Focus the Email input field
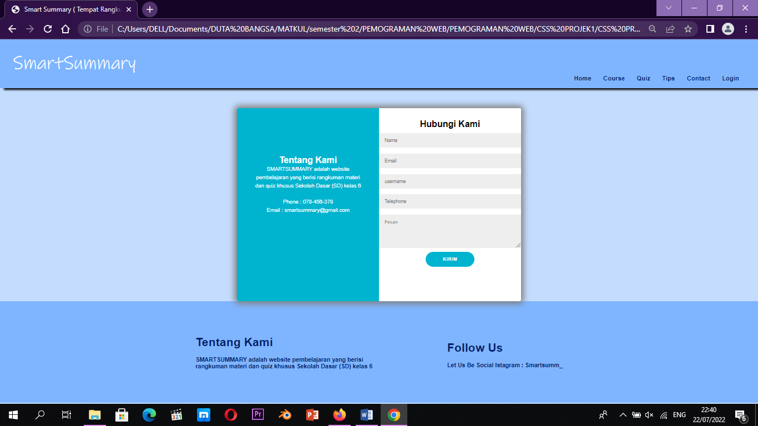Image resolution: width=758 pixels, height=426 pixels. click(450, 161)
